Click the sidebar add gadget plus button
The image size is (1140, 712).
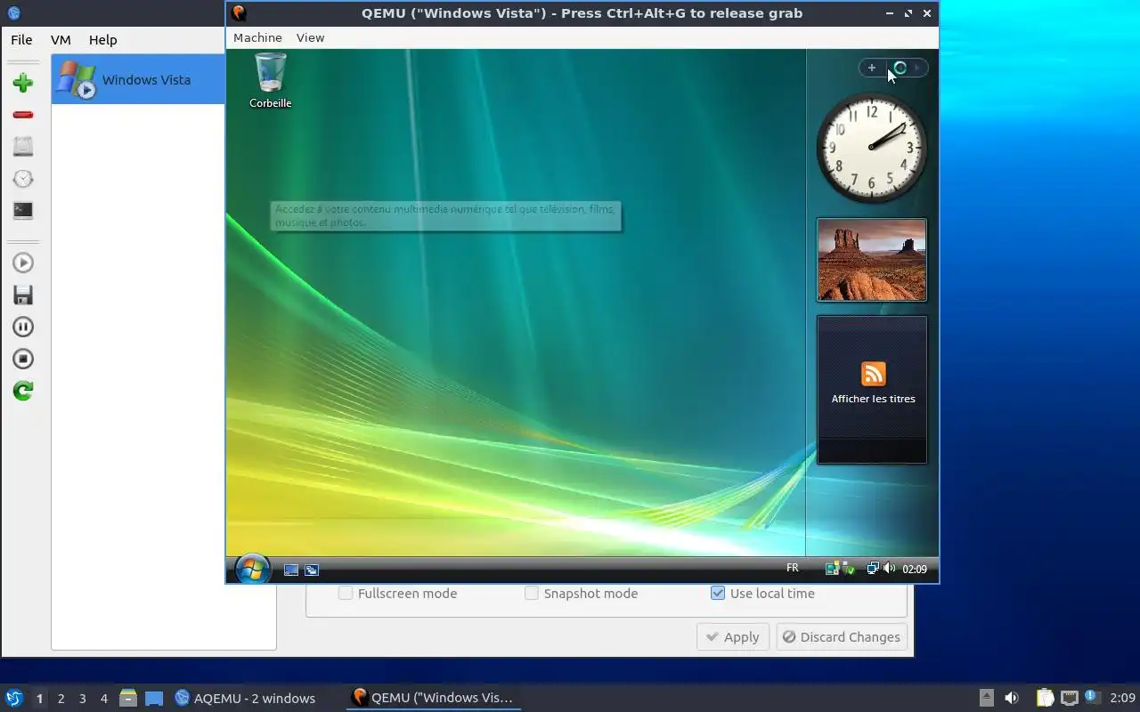[x=872, y=68]
